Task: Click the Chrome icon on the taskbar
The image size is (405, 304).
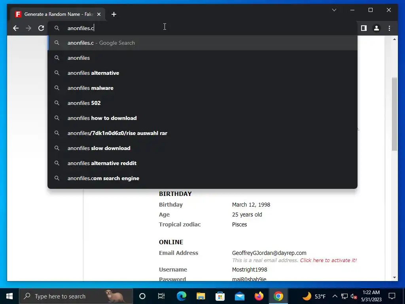Action: (x=278, y=296)
